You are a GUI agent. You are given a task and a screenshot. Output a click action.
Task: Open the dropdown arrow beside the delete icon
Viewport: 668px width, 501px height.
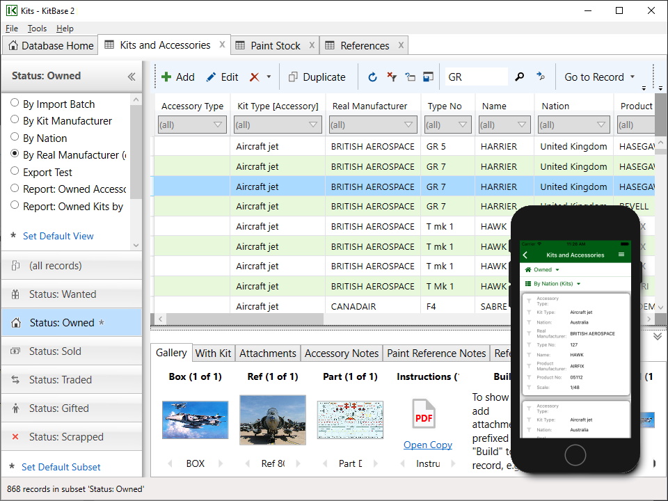pyautogui.click(x=269, y=77)
